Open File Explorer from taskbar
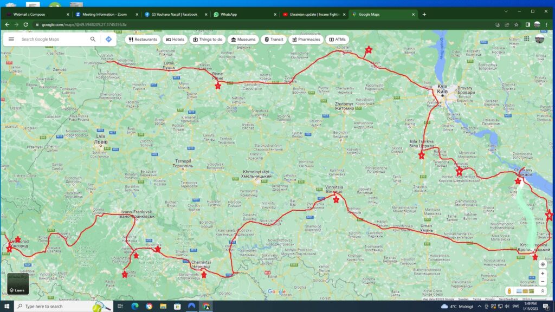 (163, 307)
